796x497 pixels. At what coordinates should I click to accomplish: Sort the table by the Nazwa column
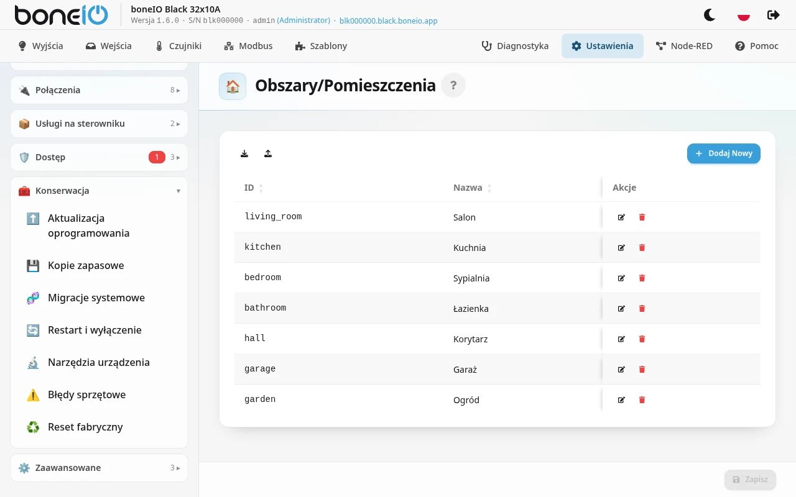pyautogui.click(x=473, y=188)
